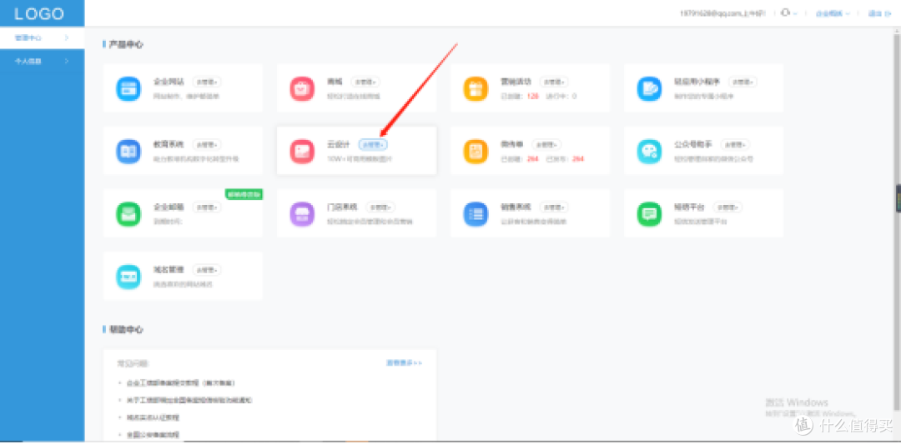Expand the 管理 dropdown for 营销活动
901x444 pixels.
[555, 82]
